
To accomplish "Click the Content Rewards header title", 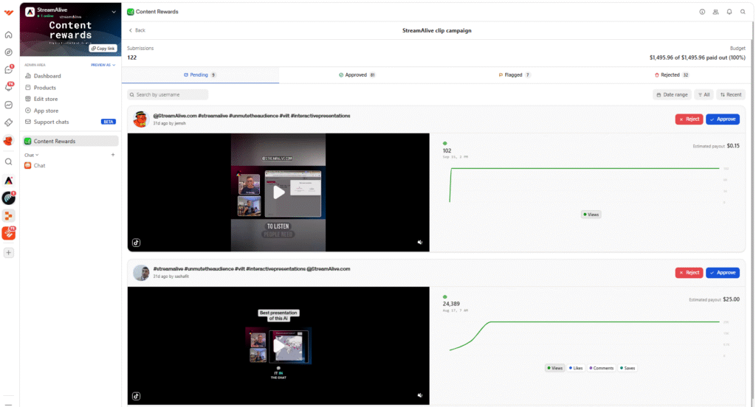I will 157,12.
